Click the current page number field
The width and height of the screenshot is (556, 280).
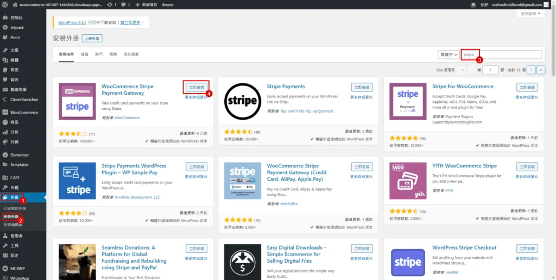[x=490, y=70]
